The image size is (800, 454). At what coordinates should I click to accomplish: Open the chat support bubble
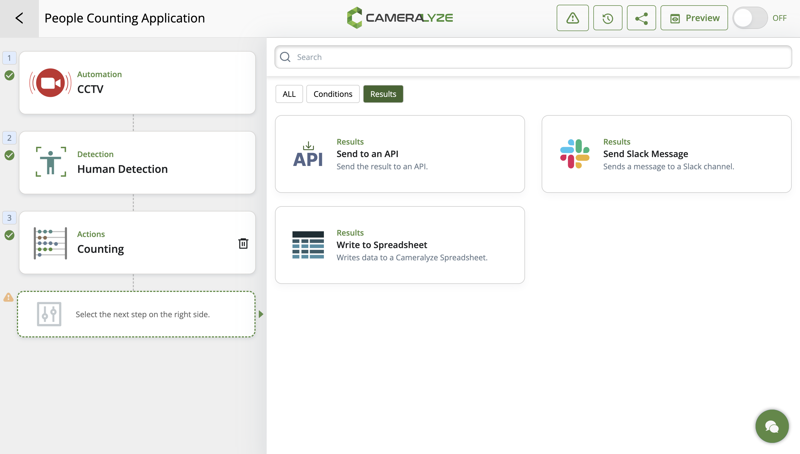click(772, 426)
